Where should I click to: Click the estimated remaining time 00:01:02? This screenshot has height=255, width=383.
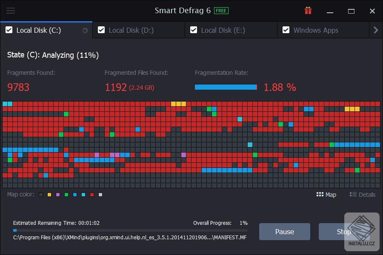[89, 223]
